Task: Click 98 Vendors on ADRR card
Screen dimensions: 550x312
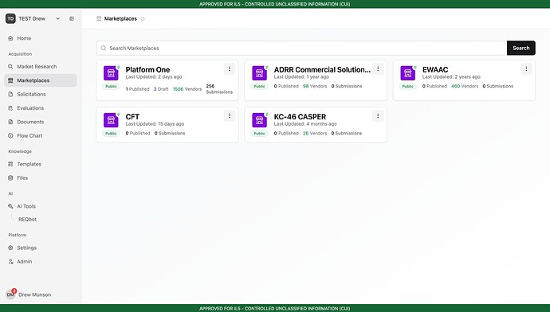Action: pyautogui.click(x=315, y=86)
